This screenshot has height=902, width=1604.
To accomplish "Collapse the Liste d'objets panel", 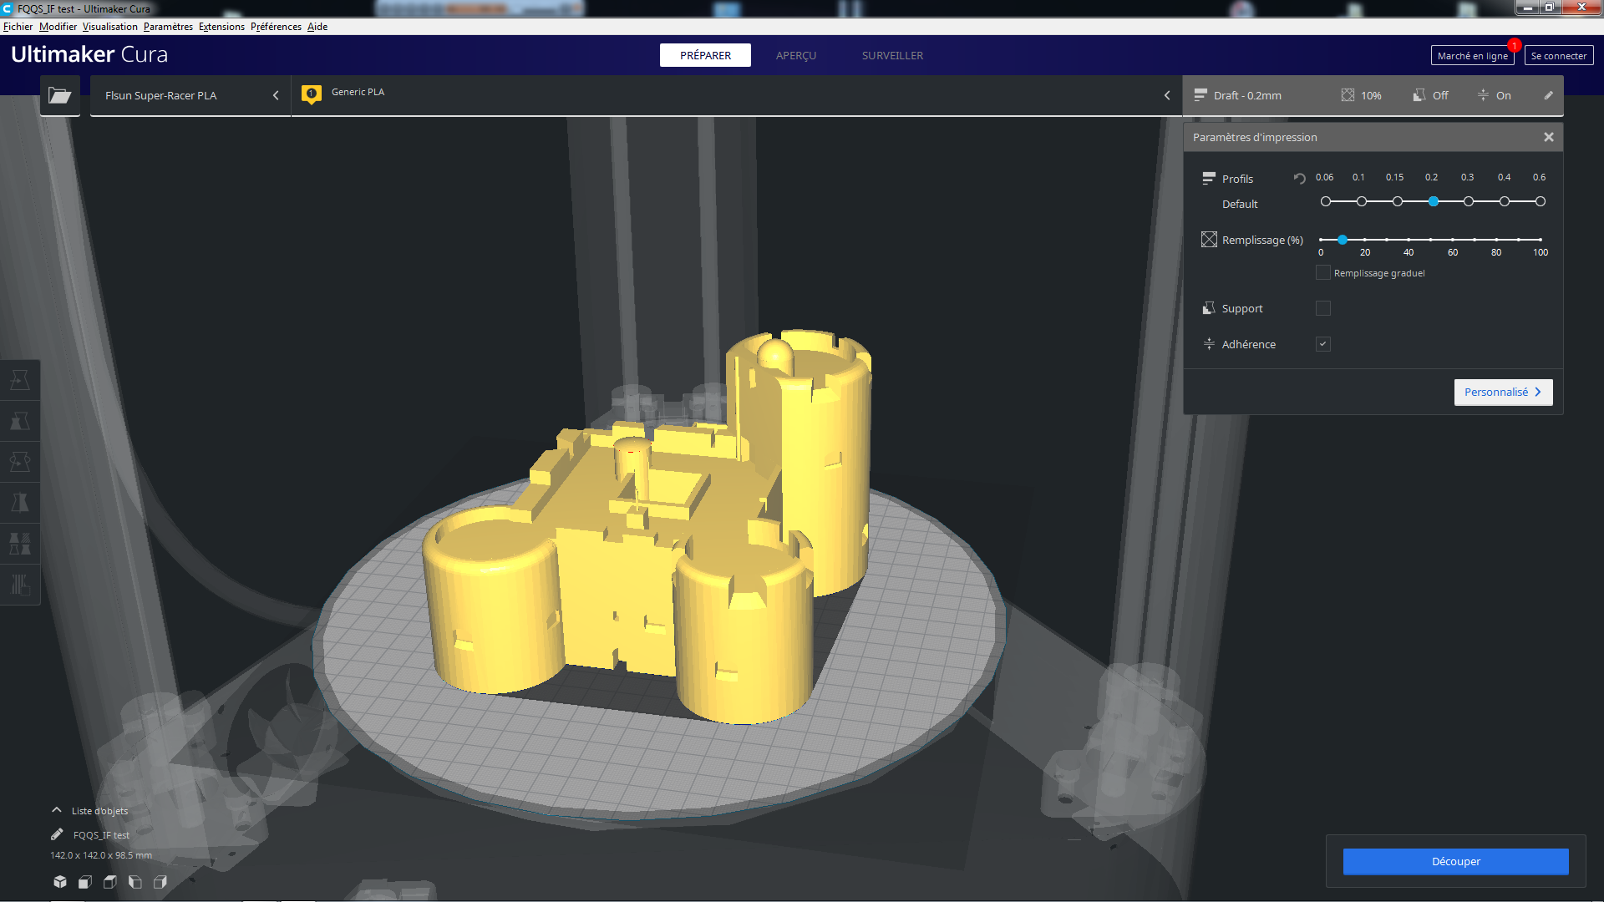I will [57, 810].
